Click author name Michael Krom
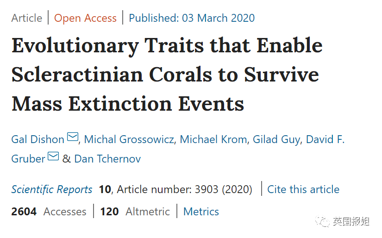Screen dimensions: 382x238 point(213,139)
